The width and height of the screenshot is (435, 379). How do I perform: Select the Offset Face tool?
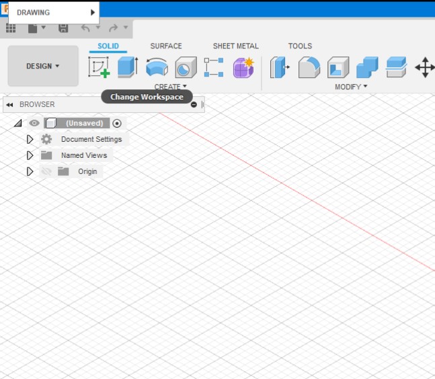click(396, 67)
